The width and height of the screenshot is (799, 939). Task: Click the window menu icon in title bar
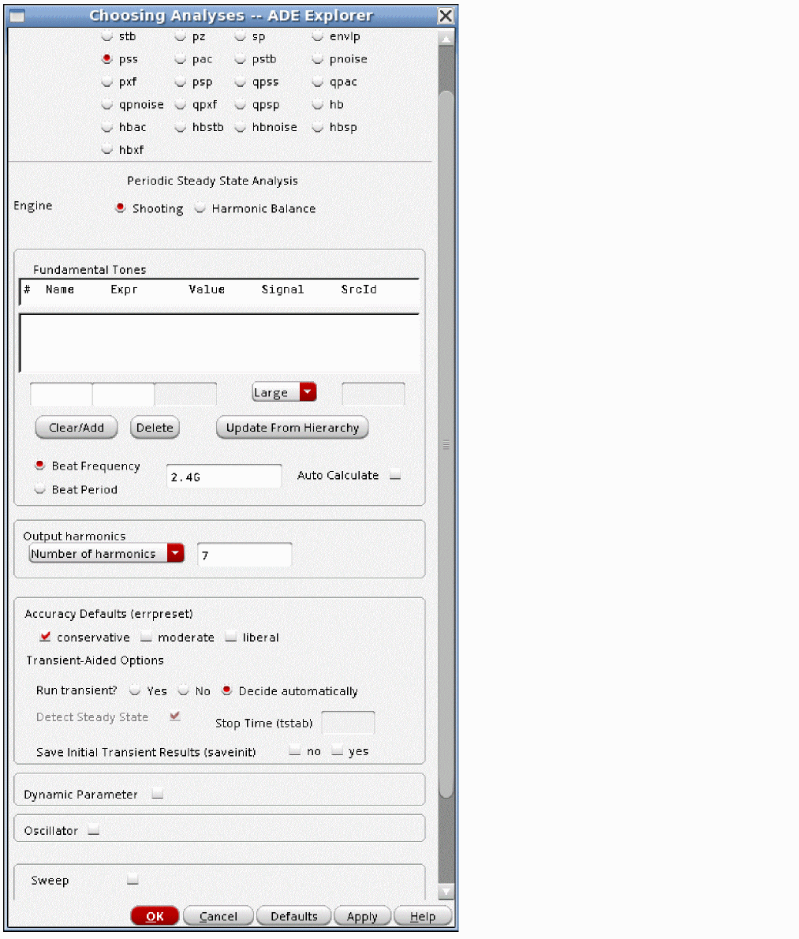(x=17, y=16)
